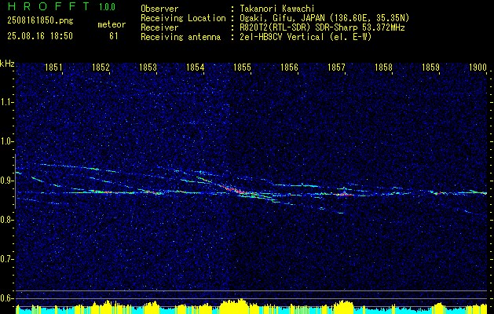This screenshot has width=494, height=314.
Task: Click antenna value 2el-HB9CV Vertical
Action: pyautogui.click(x=282, y=37)
